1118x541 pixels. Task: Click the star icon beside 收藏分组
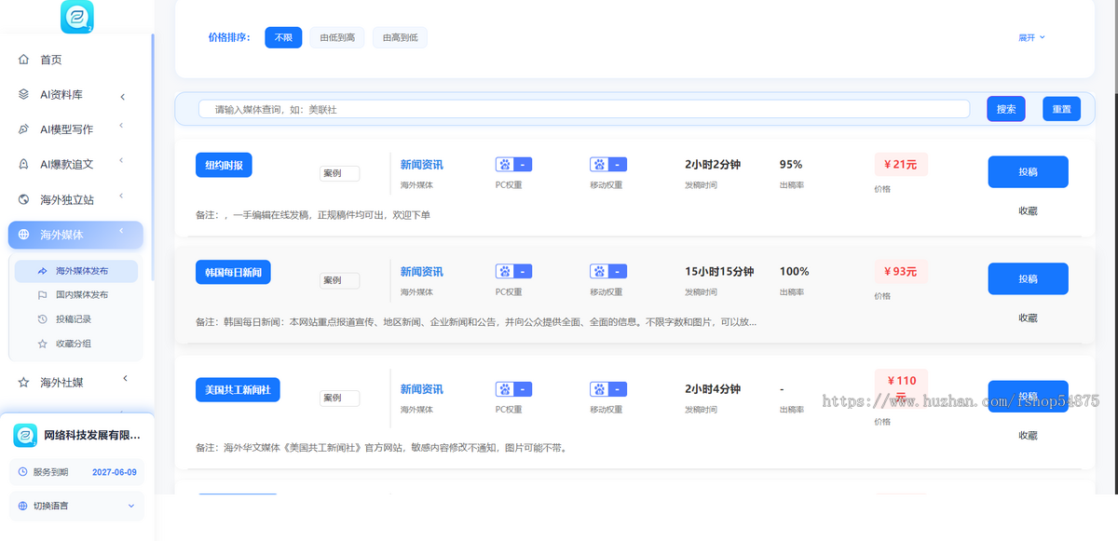42,344
